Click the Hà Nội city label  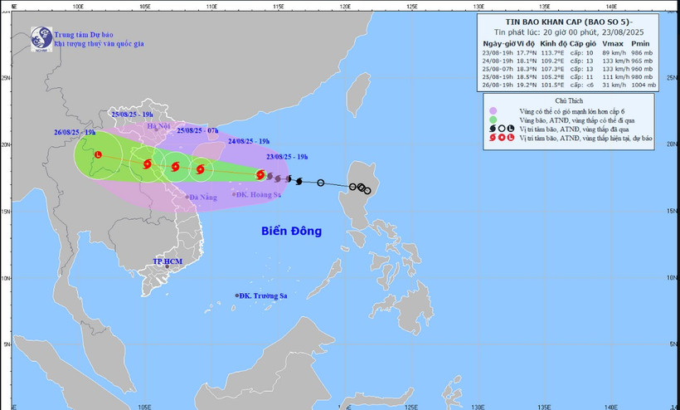point(157,126)
